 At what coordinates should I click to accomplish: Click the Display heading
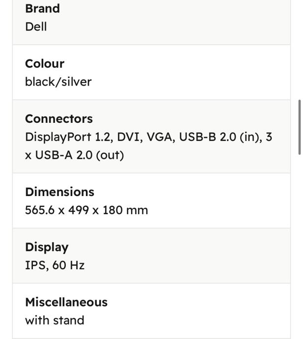pyautogui.click(x=47, y=247)
